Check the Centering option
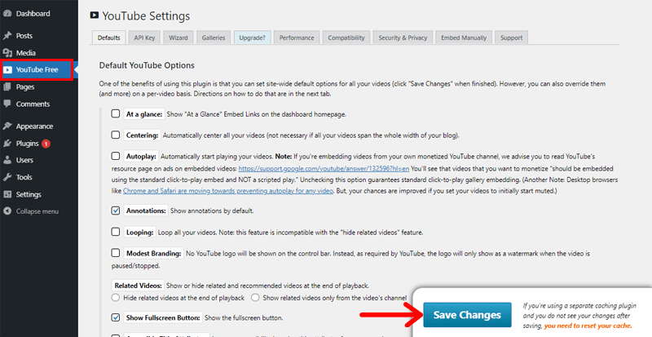 pyautogui.click(x=116, y=135)
